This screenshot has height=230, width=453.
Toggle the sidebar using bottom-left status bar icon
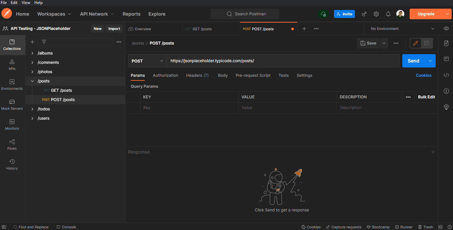point(4,227)
